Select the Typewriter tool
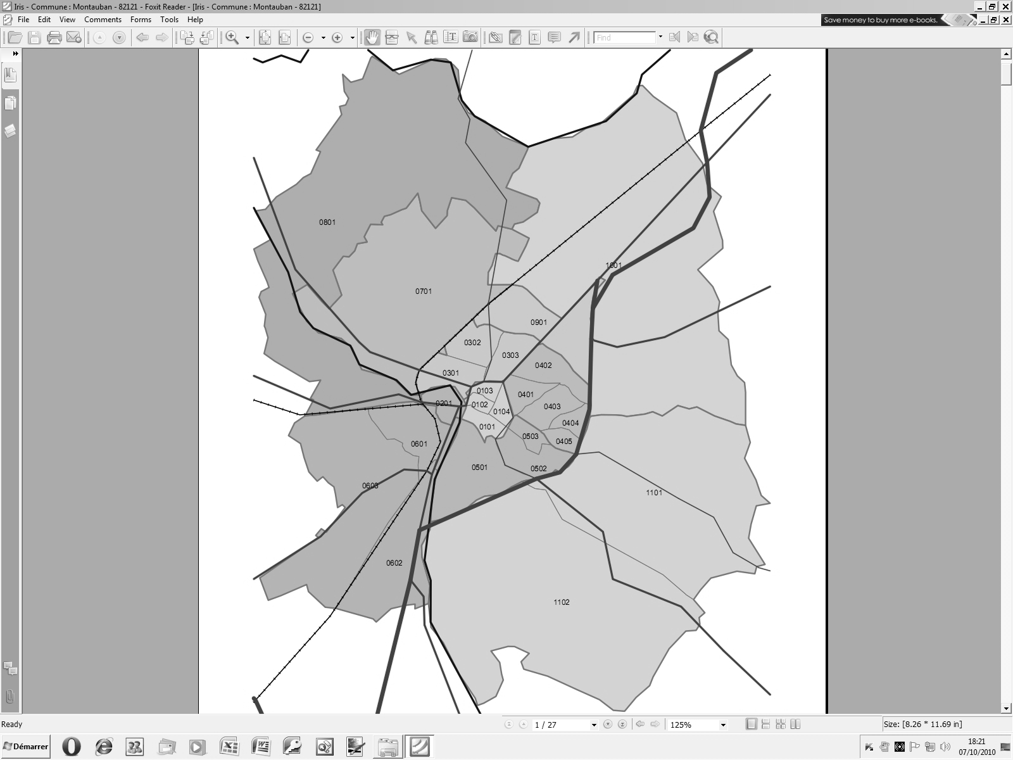Screen dimensions: 1013x760 point(534,37)
